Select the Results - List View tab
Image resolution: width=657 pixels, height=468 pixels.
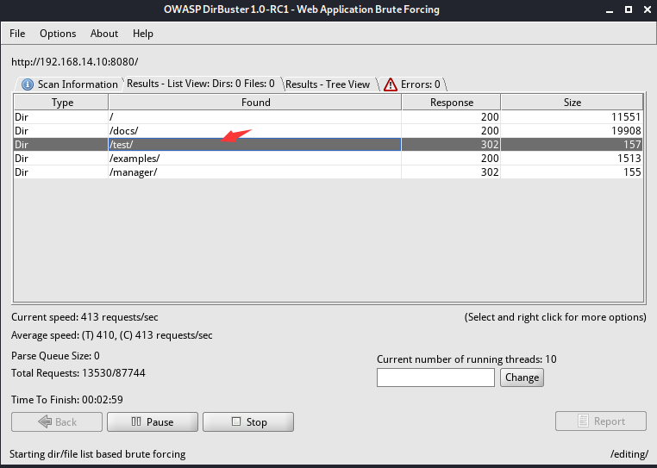coord(201,84)
